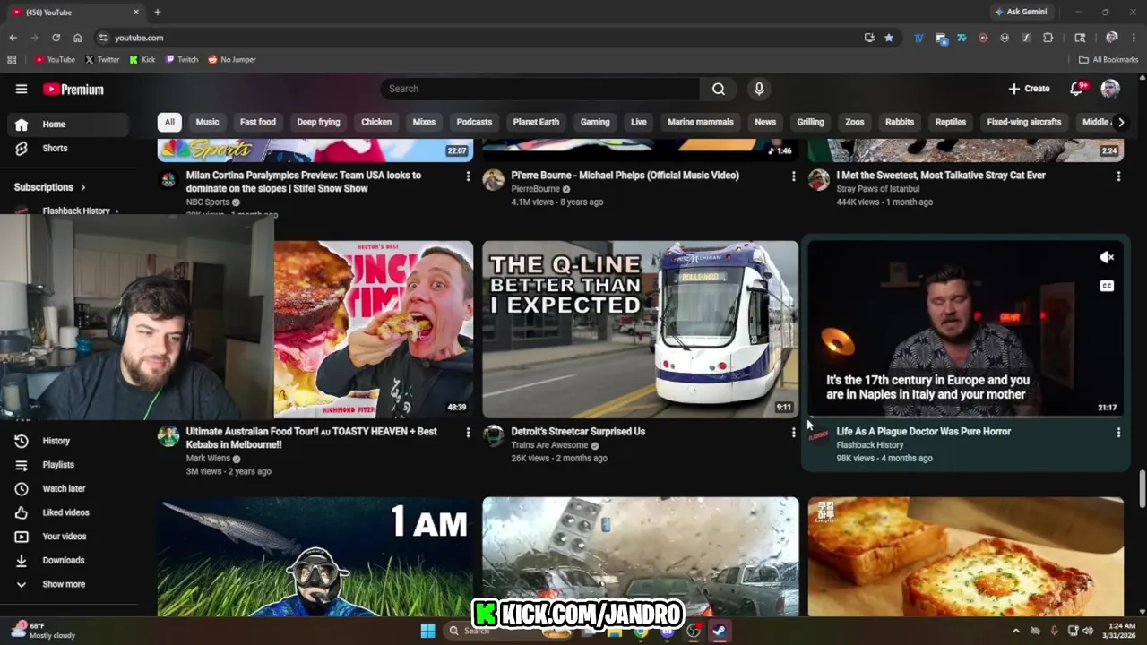Click the page vertical scrollbar thumb

[1142, 488]
